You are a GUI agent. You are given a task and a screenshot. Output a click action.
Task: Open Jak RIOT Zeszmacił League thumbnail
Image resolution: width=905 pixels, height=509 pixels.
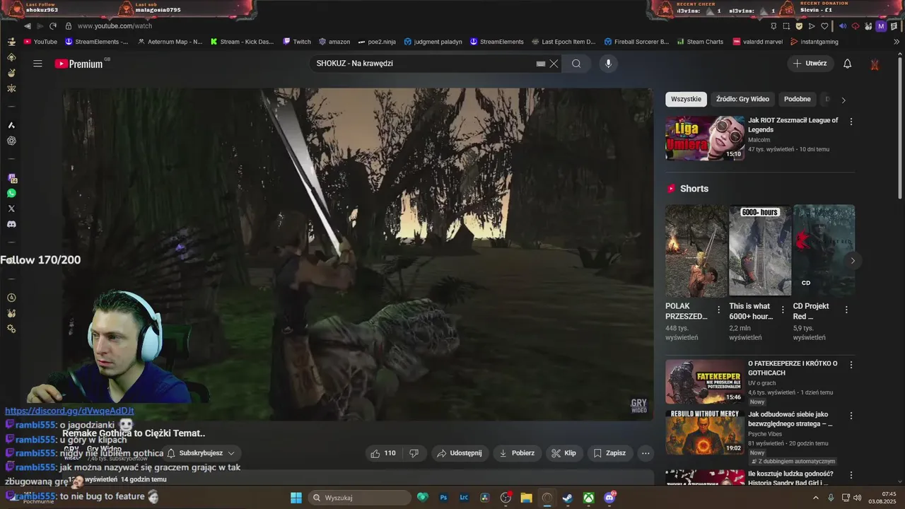(705, 139)
